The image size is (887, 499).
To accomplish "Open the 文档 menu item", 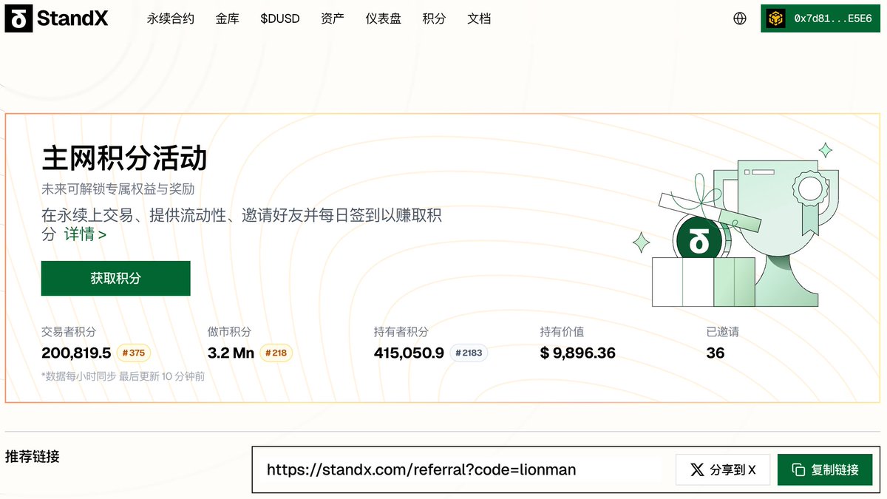I will pos(480,18).
